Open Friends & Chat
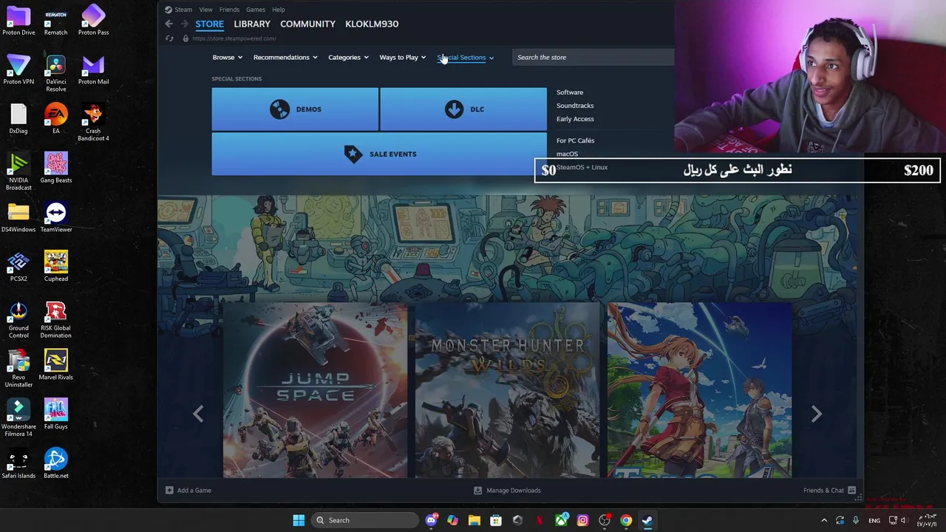Screen dimensions: 946x532 tap(829, 490)
